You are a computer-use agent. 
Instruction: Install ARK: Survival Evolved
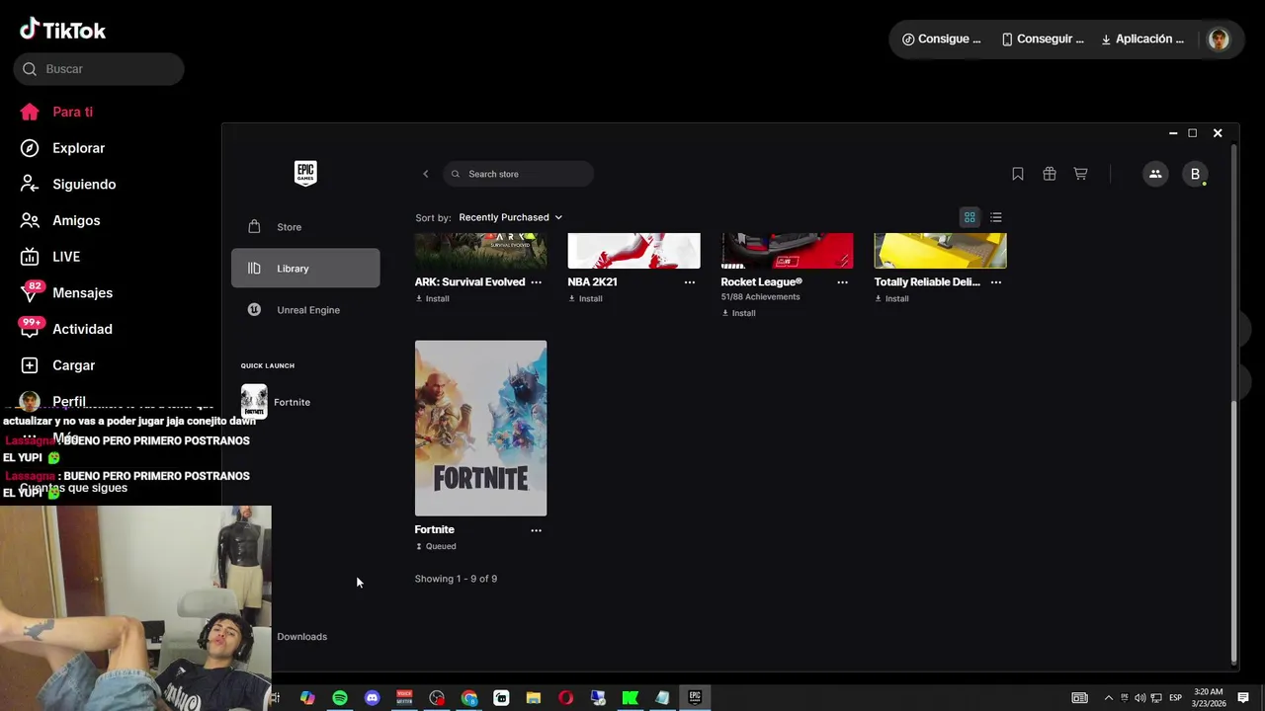coord(432,299)
